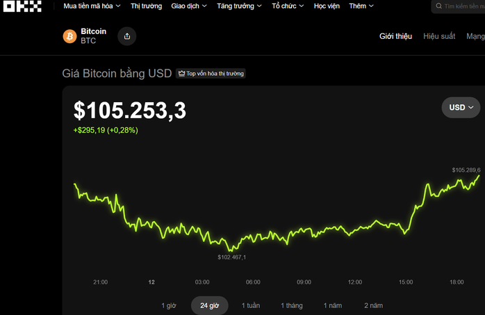Click the crown icon on market cap badge
Viewport: 485px width, 315px height.
(x=181, y=73)
